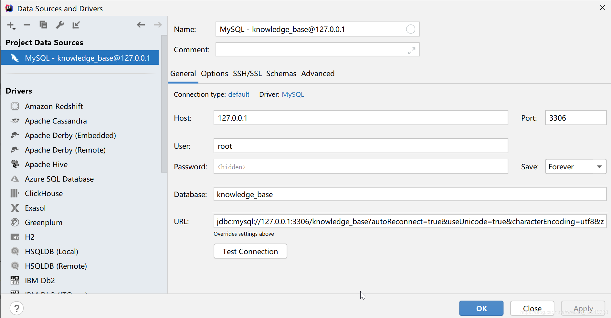Click the left panel scrollbar

click(x=164, y=104)
